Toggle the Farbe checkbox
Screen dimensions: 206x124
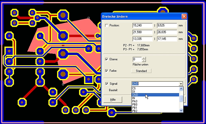pos(107,71)
